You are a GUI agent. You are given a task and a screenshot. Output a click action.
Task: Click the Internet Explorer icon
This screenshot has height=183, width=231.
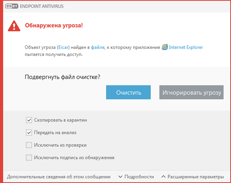coord(165,47)
